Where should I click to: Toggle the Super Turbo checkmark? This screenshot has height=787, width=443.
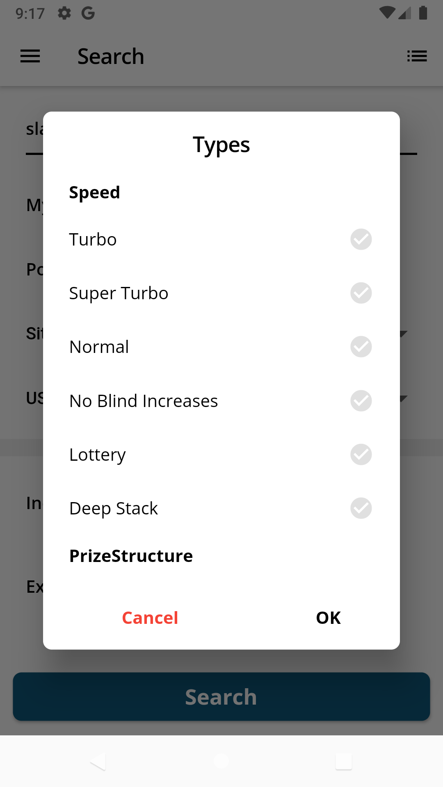[361, 293]
